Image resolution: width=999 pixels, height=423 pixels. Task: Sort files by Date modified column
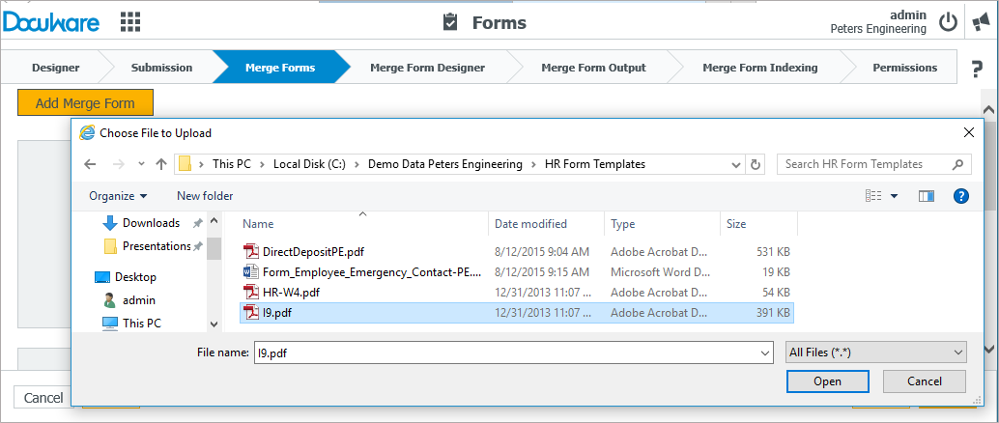click(x=530, y=224)
